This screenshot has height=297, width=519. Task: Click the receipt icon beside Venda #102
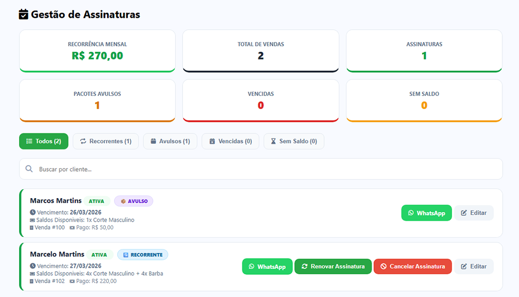32,281
